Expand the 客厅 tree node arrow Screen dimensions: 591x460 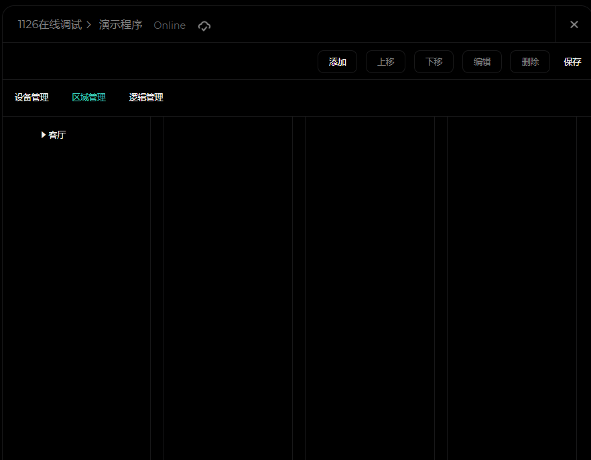point(44,135)
